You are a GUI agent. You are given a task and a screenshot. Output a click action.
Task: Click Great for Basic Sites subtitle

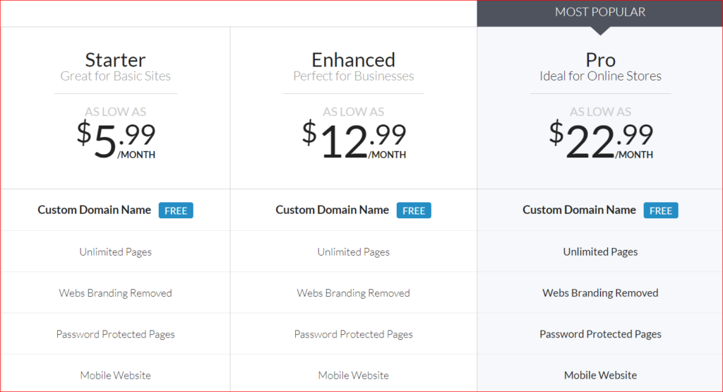[115, 76]
